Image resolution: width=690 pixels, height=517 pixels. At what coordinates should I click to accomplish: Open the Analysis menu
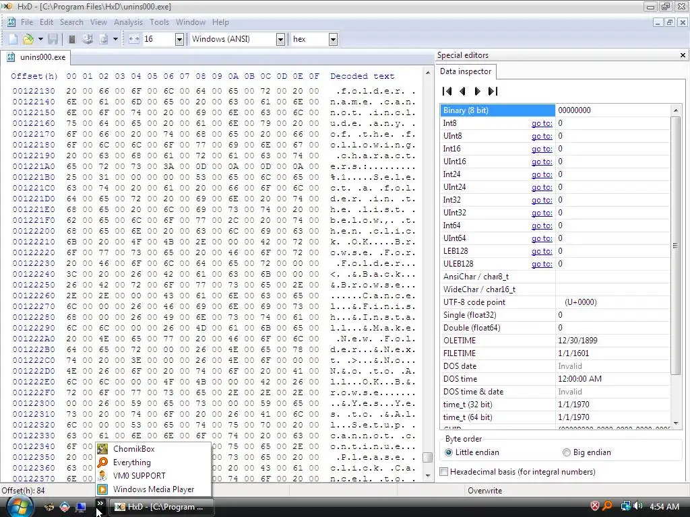[129, 22]
